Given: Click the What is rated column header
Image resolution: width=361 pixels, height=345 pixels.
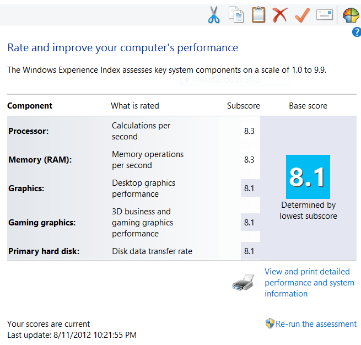Looking at the screenshot, I should tap(135, 106).
